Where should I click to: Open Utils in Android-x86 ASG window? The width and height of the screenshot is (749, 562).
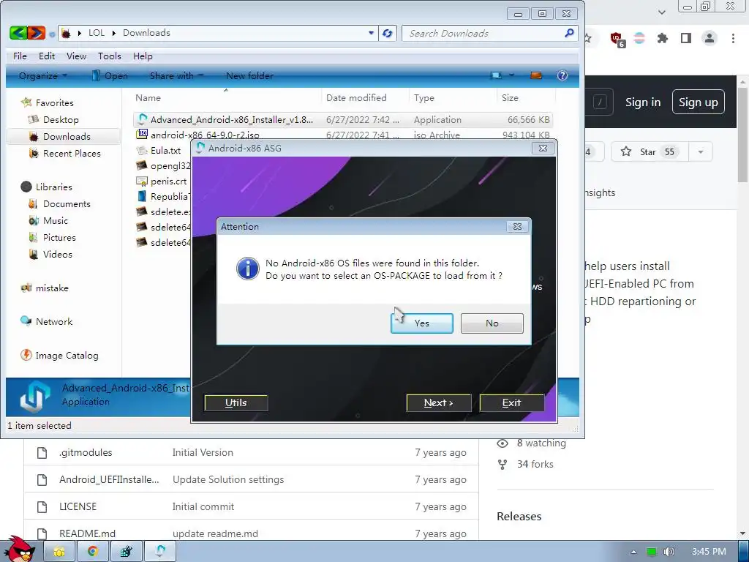236,402
